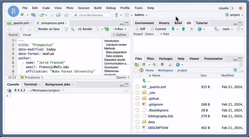Image resolution: width=249 pixels, height=137 pixels.
Task: Open the main branch dropdown
Action: coord(227,29)
